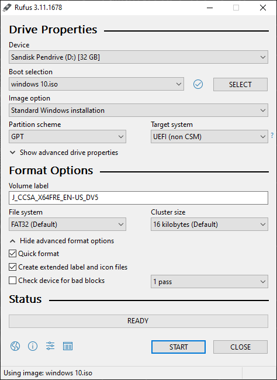Click Rufus USB icon in title bar
The height and width of the screenshot is (380, 277).
tap(7, 8)
